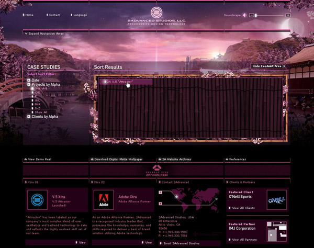Viewport: 314px width, 248px height.
Task: Select the S-Z alpha range
Action: (36, 108)
